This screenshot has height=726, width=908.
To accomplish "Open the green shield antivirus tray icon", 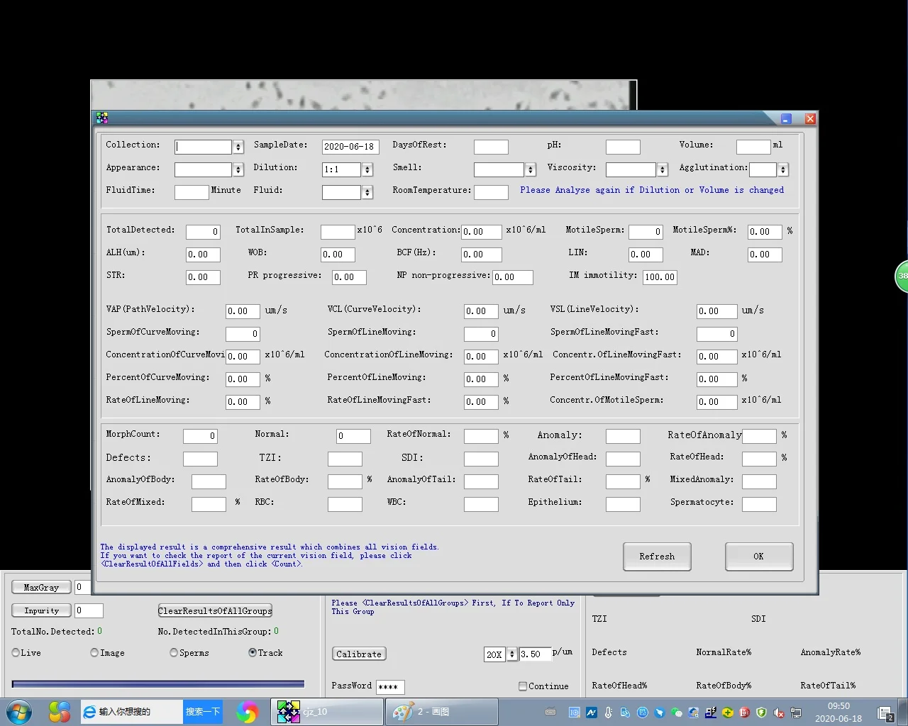I will click(760, 713).
